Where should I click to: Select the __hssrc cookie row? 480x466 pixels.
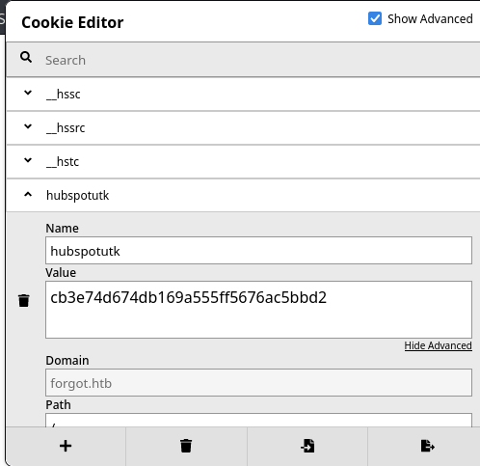[x=243, y=128]
